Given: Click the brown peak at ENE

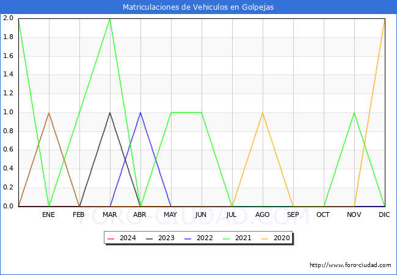Looking at the screenshot, I should (49, 112).
